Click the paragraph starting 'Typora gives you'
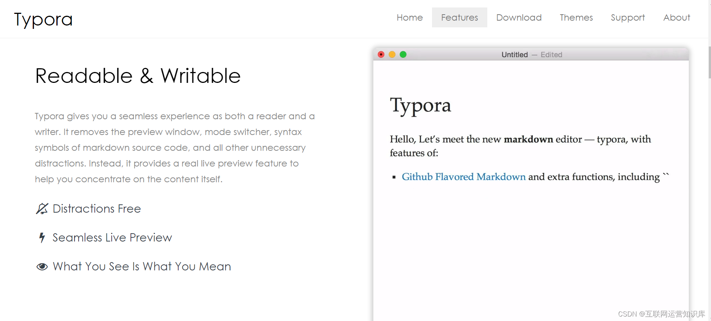 point(175,148)
